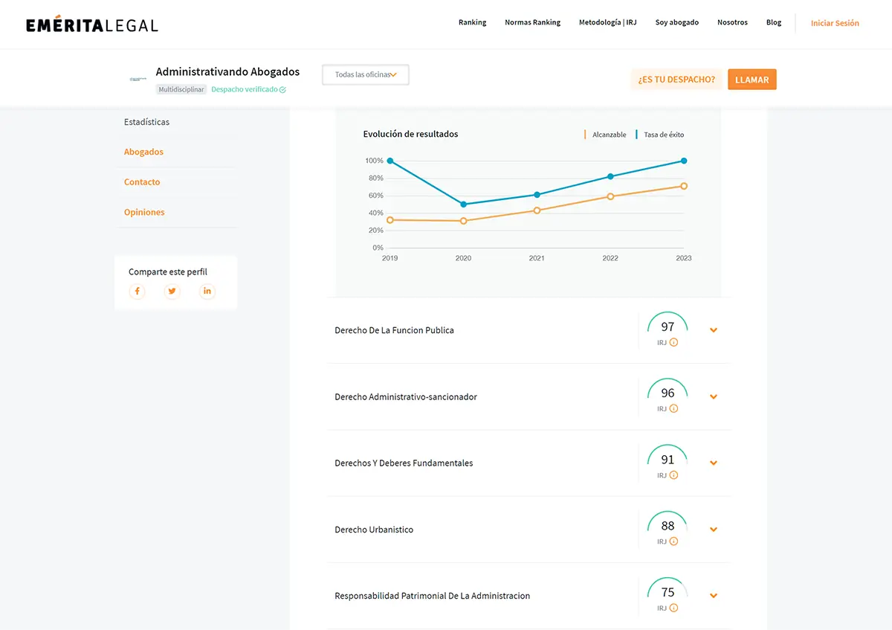The image size is (892, 630).
Task: Open the Normas Ranking menu item
Action: point(532,22)
